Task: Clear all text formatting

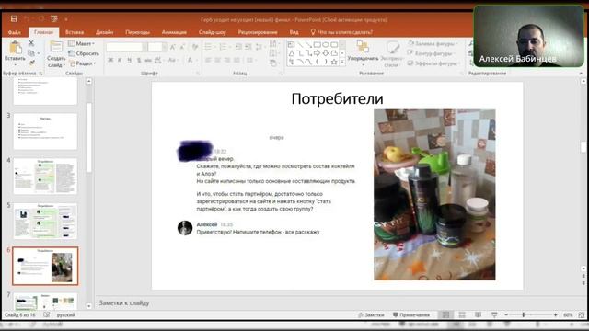Action: point(194,47)
